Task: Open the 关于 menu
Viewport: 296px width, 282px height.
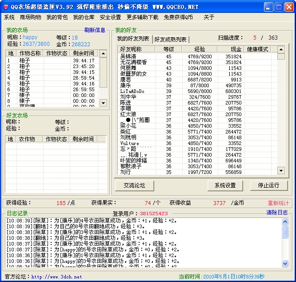Action: point(209,17)
